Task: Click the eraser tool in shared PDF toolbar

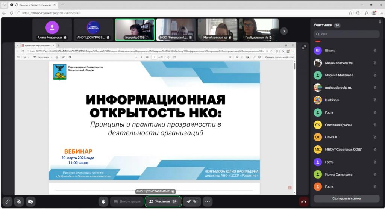Action: [x=57, y=57]
